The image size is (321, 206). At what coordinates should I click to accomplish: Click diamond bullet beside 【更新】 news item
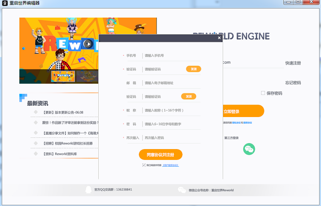pyautogui.click(x=36, y=112)
